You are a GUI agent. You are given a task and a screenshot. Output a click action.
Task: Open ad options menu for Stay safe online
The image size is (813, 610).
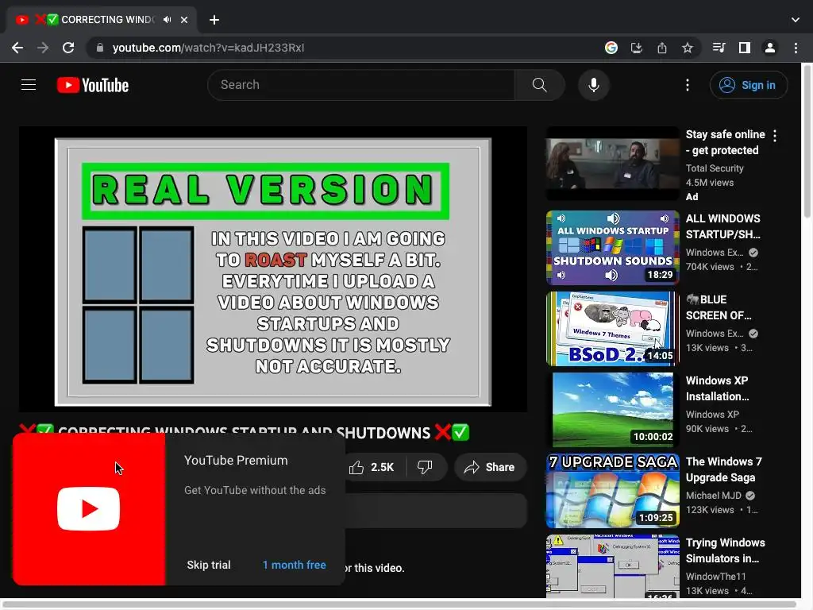(775, 136)
